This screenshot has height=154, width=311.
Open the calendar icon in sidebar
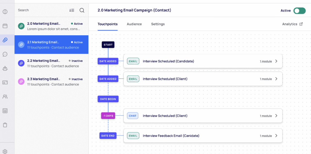(x=5, y=26)
